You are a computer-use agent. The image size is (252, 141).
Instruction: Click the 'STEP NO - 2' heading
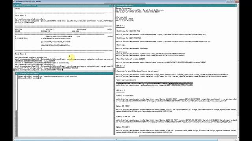[120, 66]
